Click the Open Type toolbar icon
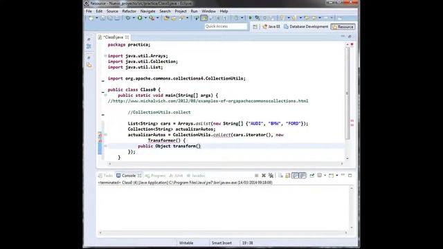This screenshot has height=249, width=443. click(181, 18)
